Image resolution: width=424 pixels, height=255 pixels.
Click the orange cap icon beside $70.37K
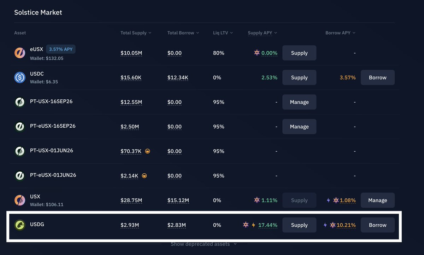[147, 151]
